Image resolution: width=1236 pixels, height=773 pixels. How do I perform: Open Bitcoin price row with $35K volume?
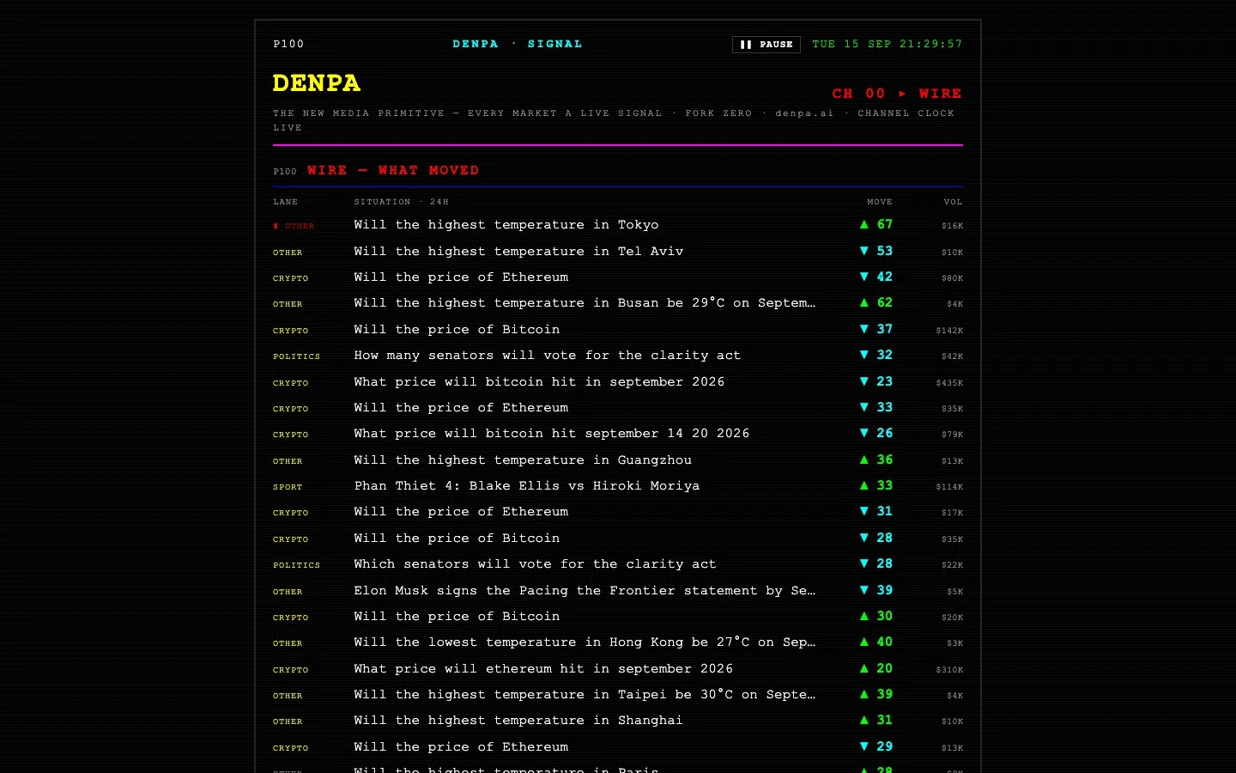coord(618,539)
